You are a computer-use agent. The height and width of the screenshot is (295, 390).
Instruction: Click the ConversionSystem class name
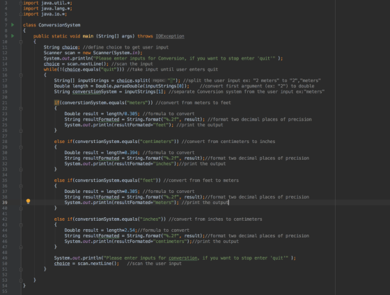[59, 25]
